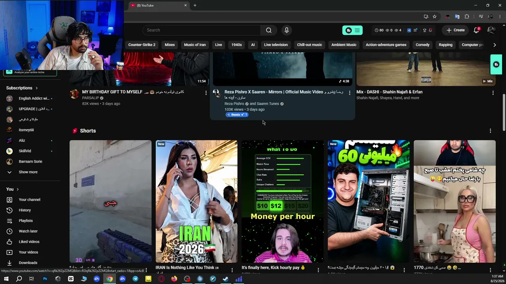
Task: Open the TubeBuddy menu button
Action: click(352, 30)
